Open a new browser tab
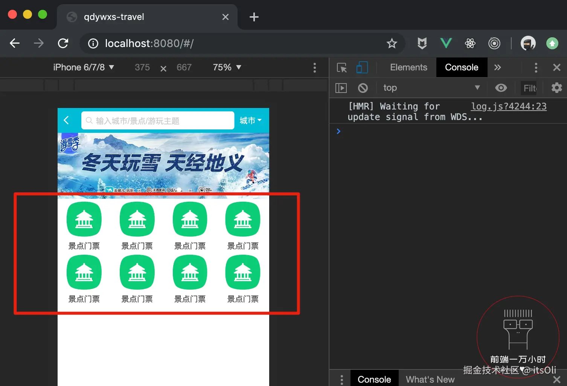Screen dimensions: 567x386 (x=254, y=17)
